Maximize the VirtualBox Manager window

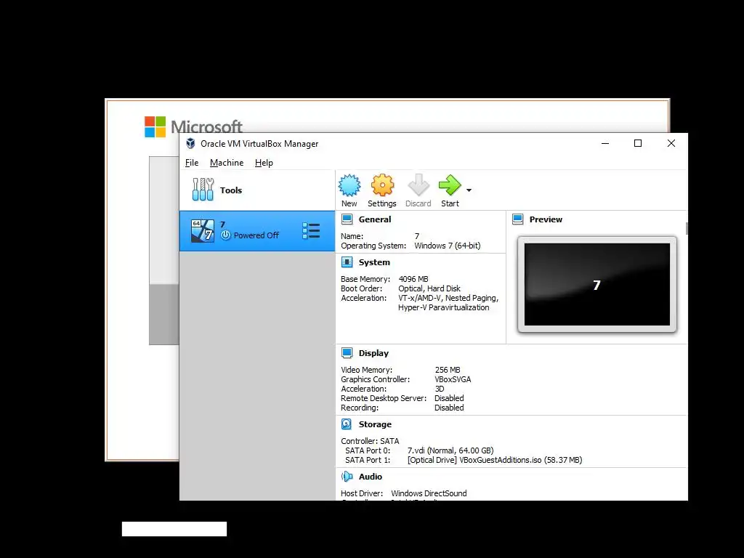(638, 143)
